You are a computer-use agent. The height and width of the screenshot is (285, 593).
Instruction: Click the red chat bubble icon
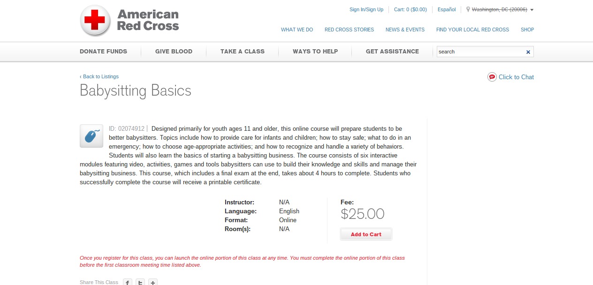[x=492, y=77]
